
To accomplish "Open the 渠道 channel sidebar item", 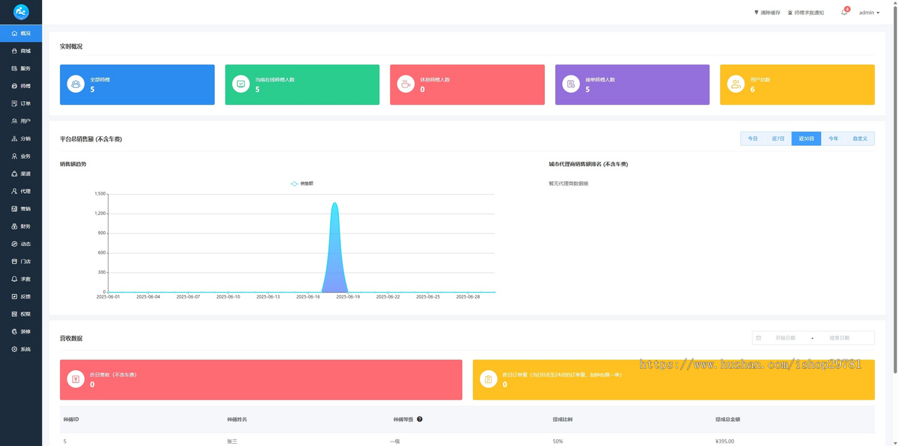I will click(x=21, y=174).
